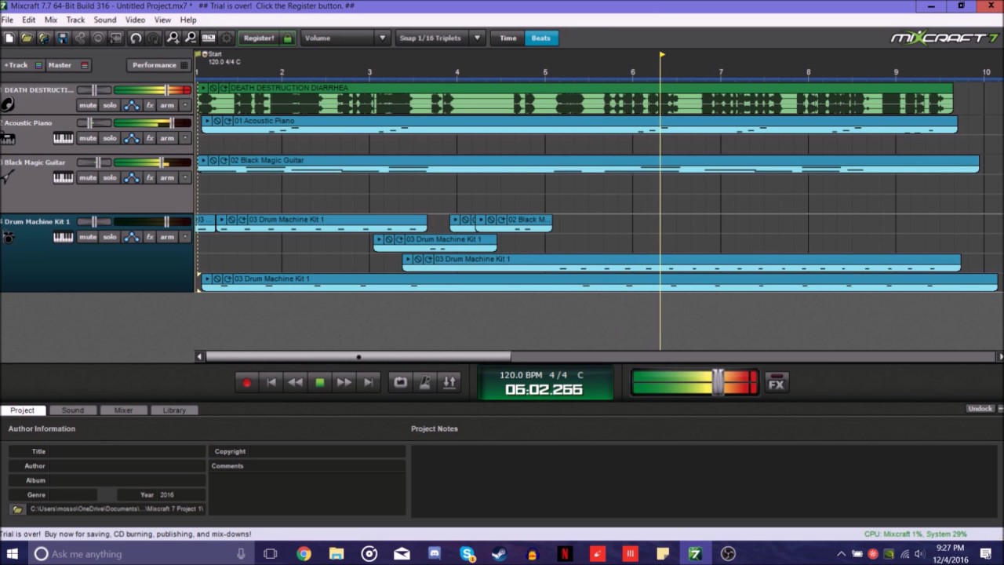Screen dimensions: 1004x565
Task: Mute the Black Magic Guitar track
Action: (x=87, y=177)
